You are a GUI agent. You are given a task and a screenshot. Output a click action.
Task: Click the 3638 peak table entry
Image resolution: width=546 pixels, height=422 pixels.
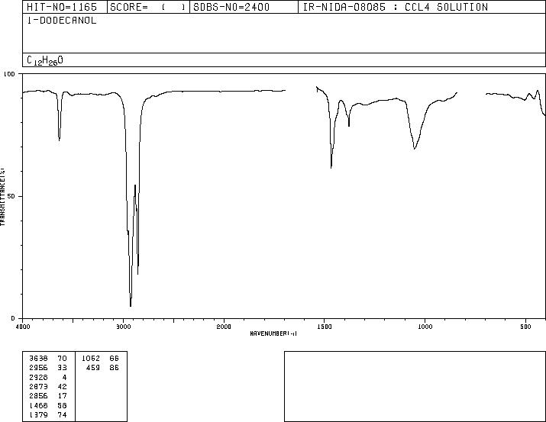pos(48,359)
